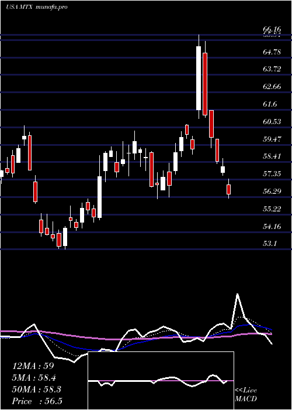This screenshot has width=292, height=410.
Task: Click the MACD inset chart panel
Action: pos(161,381)
